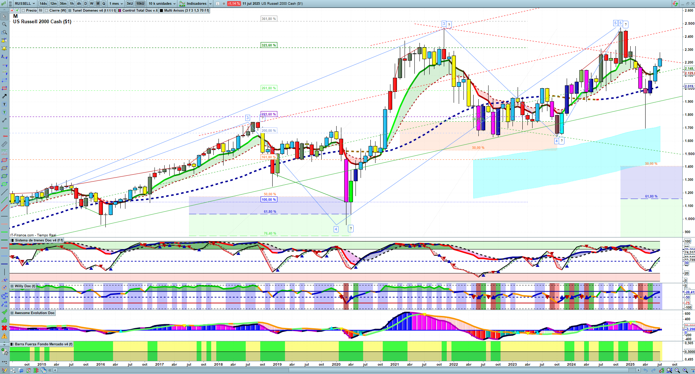Image resolution: width=695 pixels, height=374 pixels.
Task: Open the 10 k unidades dropdown
Action: point(162,4)
